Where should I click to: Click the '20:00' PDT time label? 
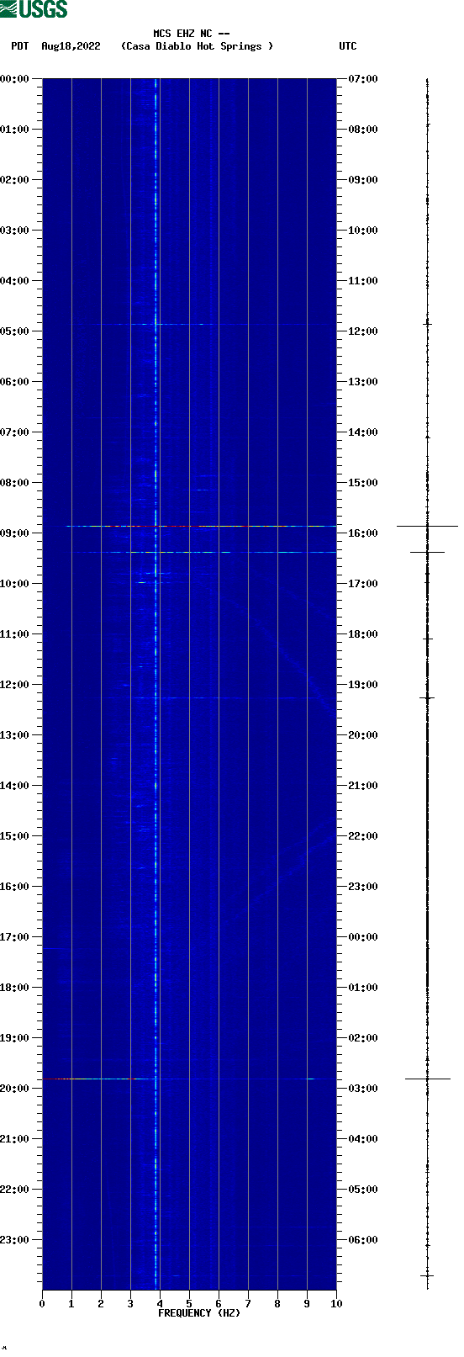point(15,1089)
